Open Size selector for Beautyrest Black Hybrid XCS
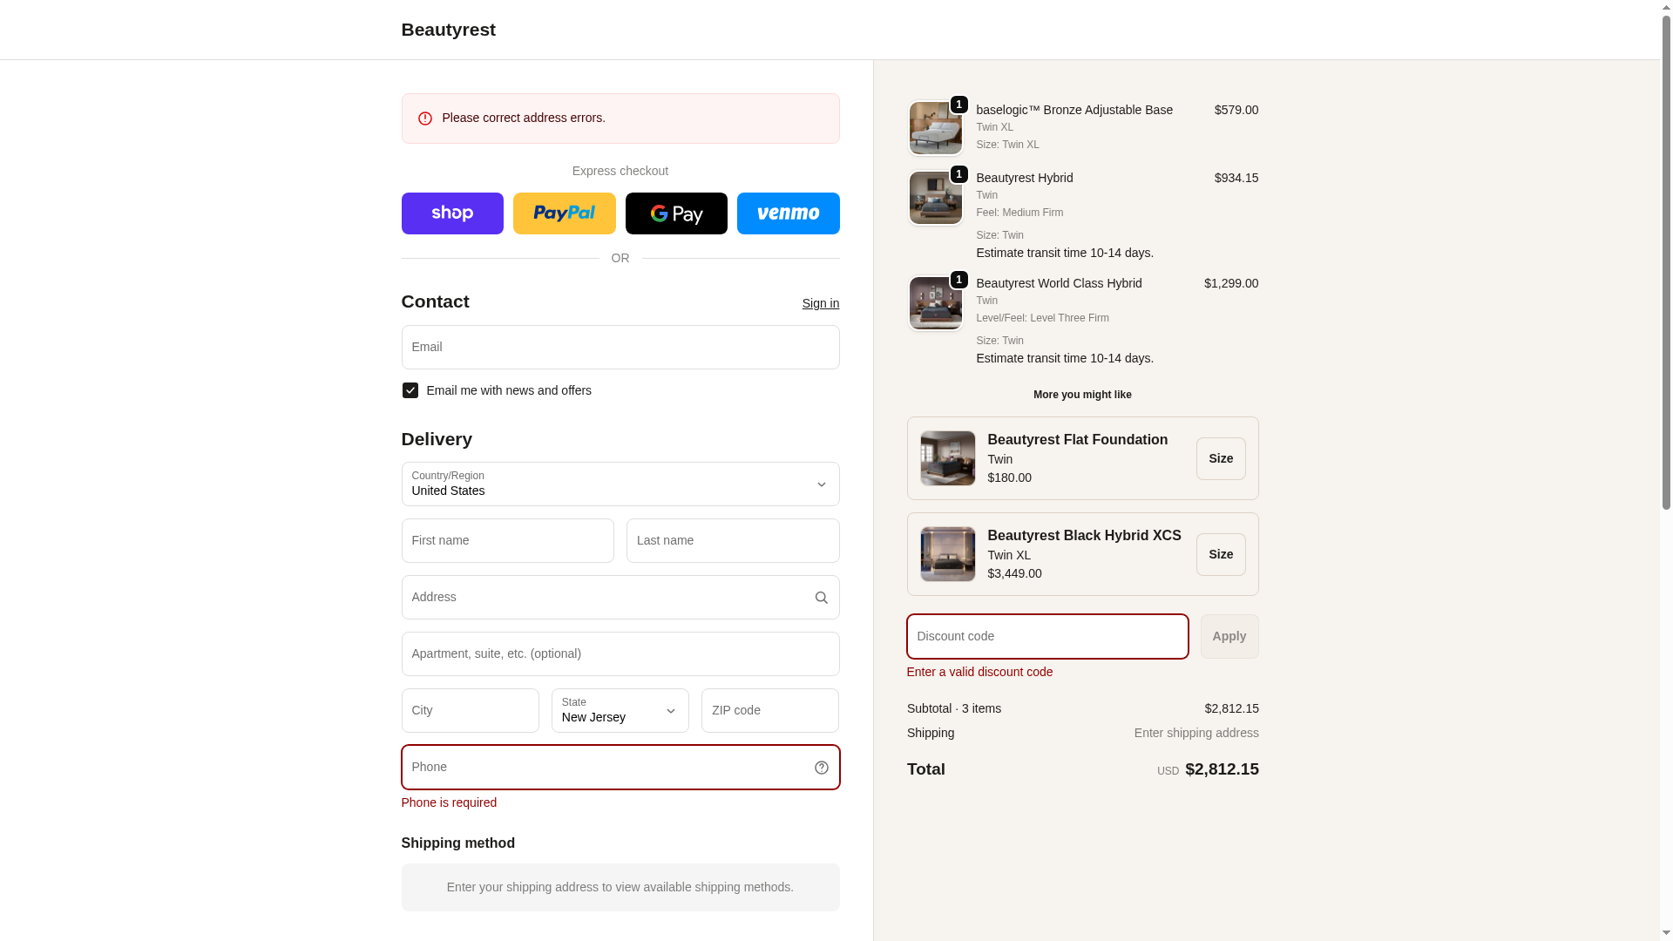The height and width of the screenshot is (941, 1673). click(x=1220, y=554)
